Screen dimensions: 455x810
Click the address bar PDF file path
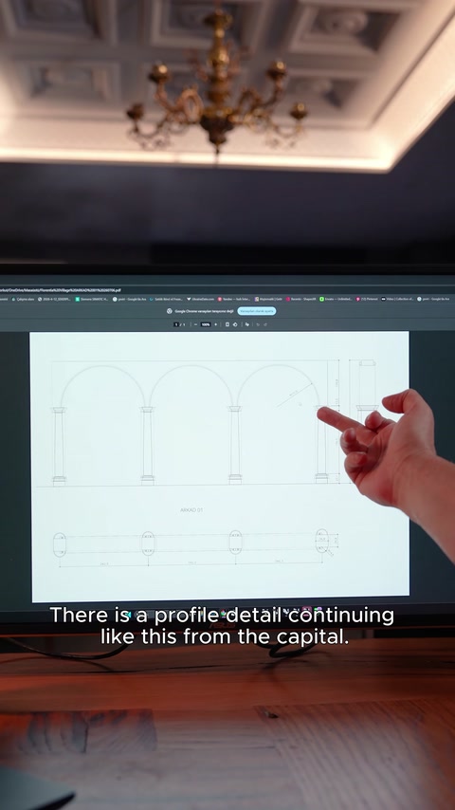tap(61, 290)
